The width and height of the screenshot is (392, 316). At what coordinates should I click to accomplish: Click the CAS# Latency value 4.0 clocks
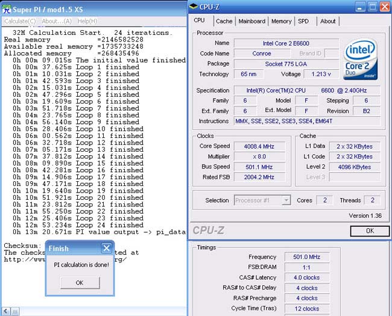307,277
